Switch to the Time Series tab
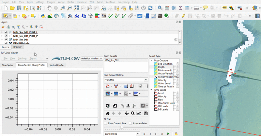The image size is (261, 136). click(8, 65)
